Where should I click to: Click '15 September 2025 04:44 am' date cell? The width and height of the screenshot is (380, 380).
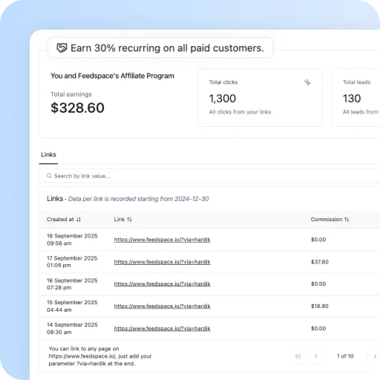pos(72,306)
